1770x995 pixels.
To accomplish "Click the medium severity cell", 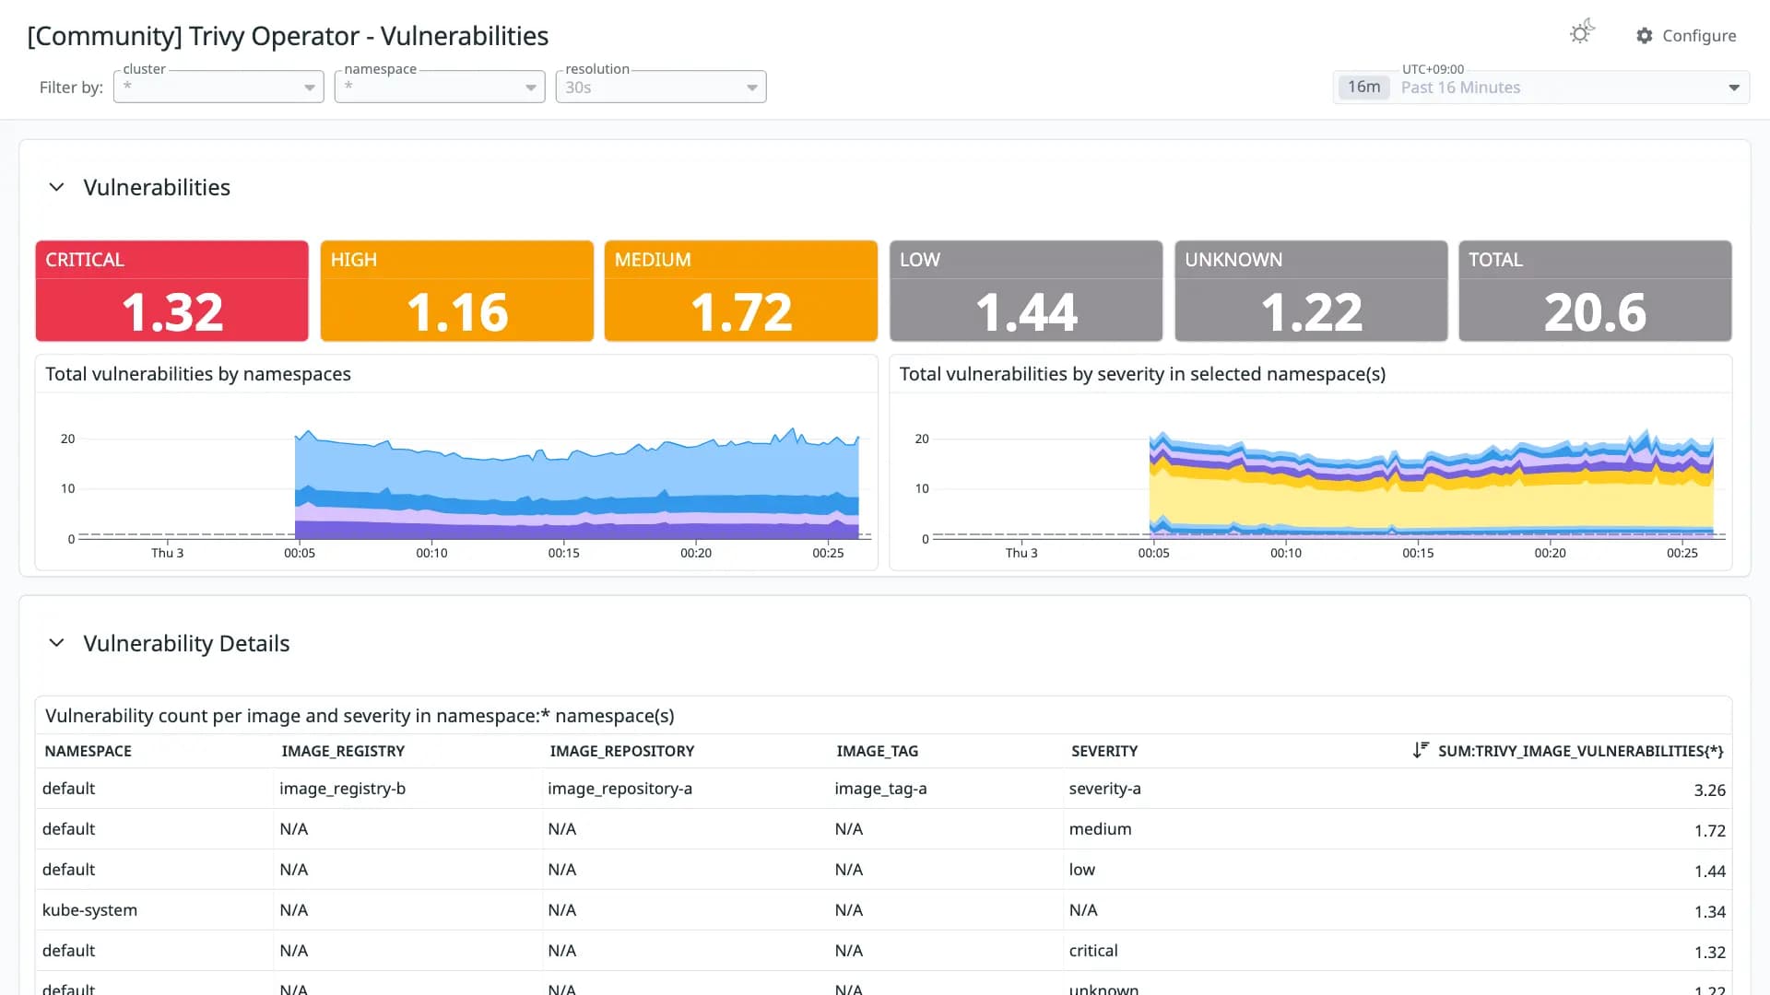I will [x=1100, y=829].
